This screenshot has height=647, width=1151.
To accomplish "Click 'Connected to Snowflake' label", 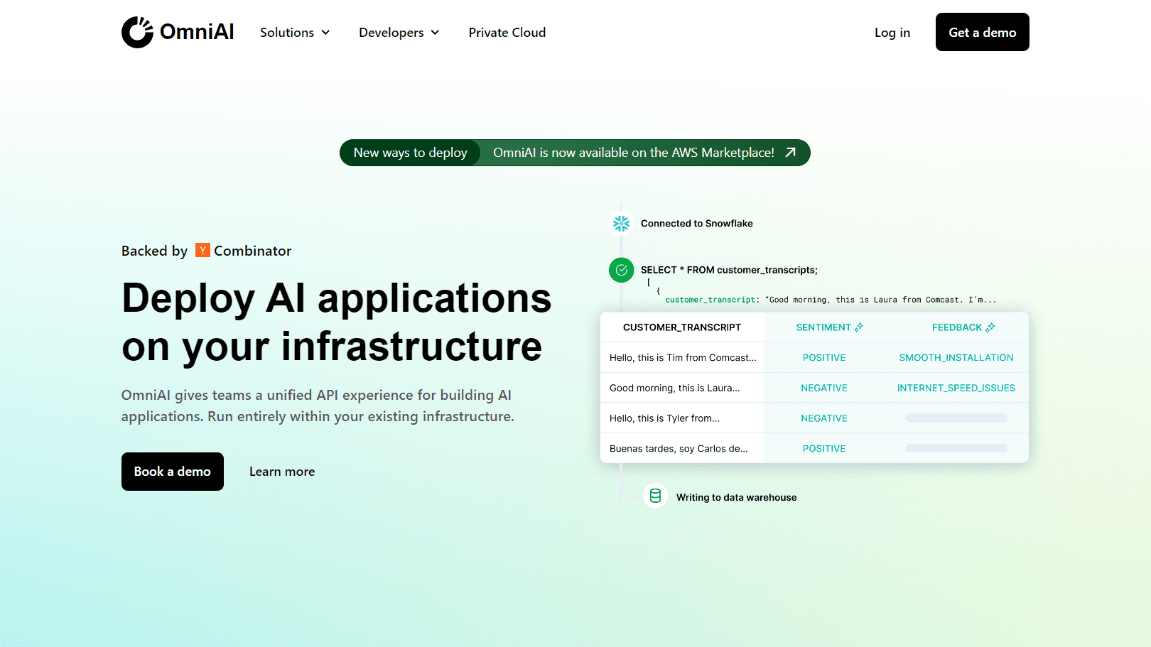I will click(697, 224).
